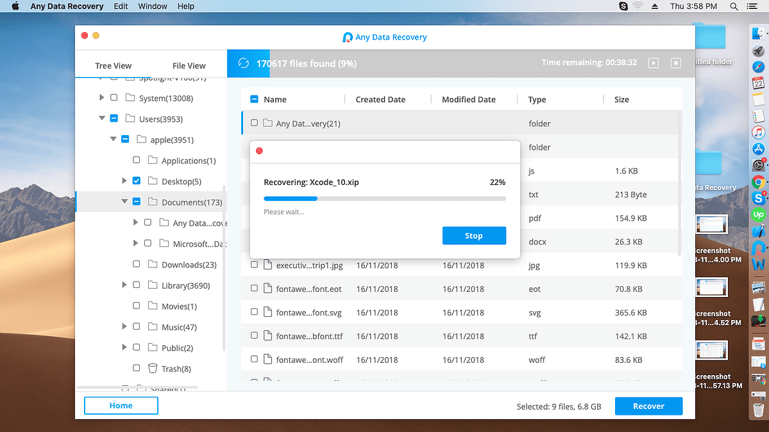The width and height of the screenshot is (769, 432).
Task: Collapse the Users(3953) folder
Action: [102, 118]
